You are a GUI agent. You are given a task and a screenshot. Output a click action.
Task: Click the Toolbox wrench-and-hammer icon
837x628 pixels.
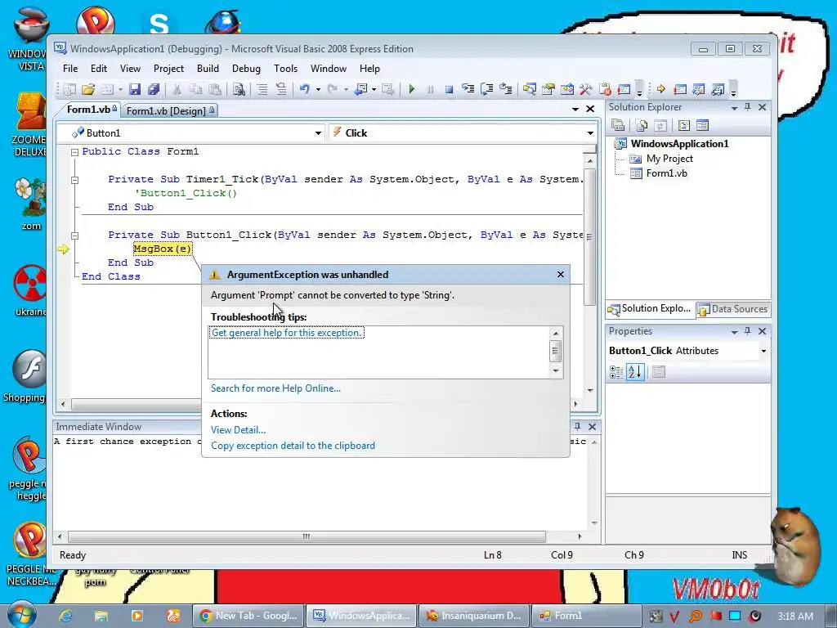[x=585, y=89]
